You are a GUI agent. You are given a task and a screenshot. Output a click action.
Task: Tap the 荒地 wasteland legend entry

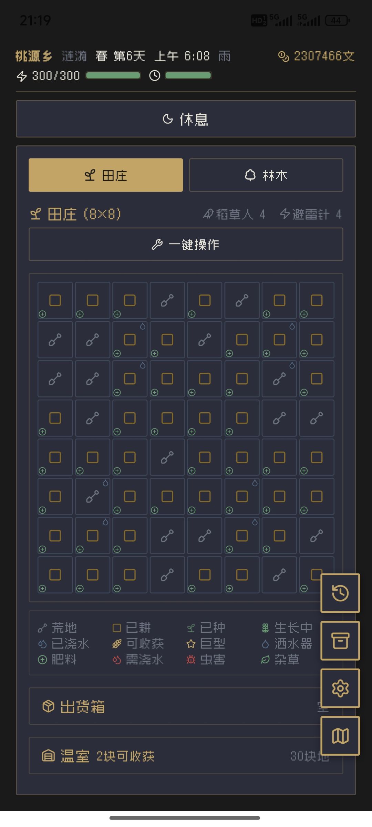pos(58,628)
